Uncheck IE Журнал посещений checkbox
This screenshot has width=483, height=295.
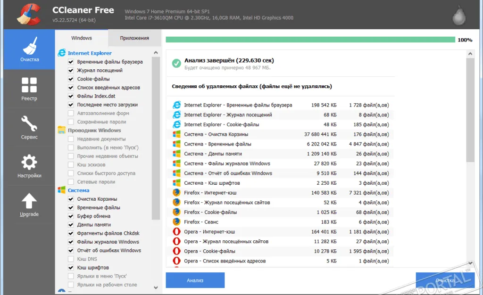tap(71, 70)
